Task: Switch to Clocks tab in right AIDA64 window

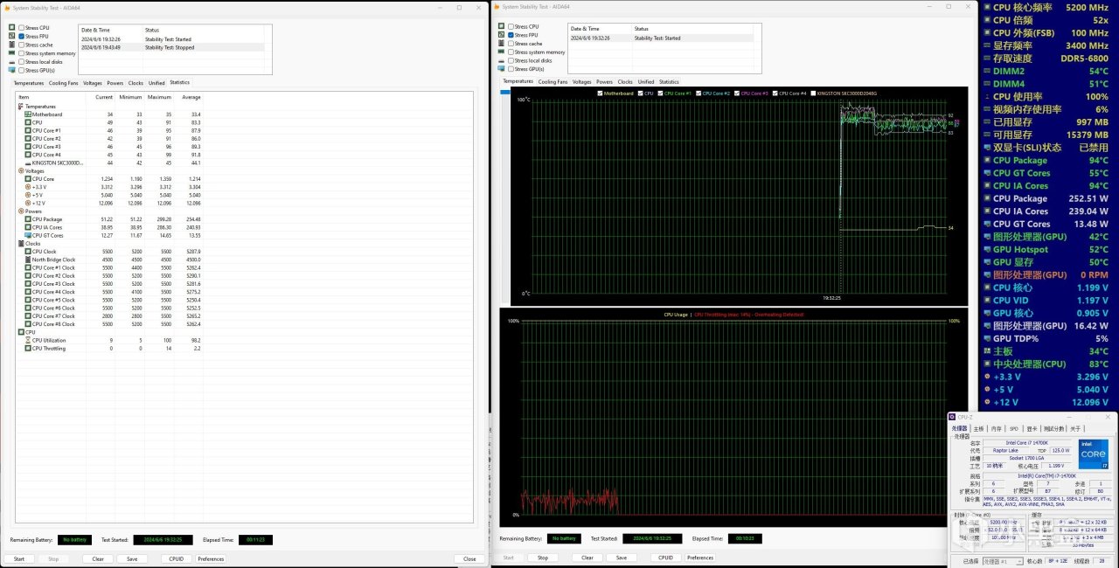Action: tap(625, 81)
